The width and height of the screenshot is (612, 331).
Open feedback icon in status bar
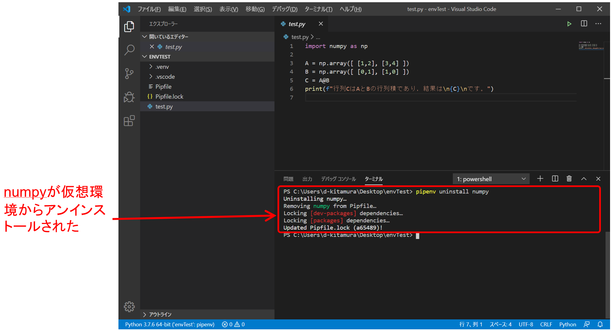tap(587, 324)
